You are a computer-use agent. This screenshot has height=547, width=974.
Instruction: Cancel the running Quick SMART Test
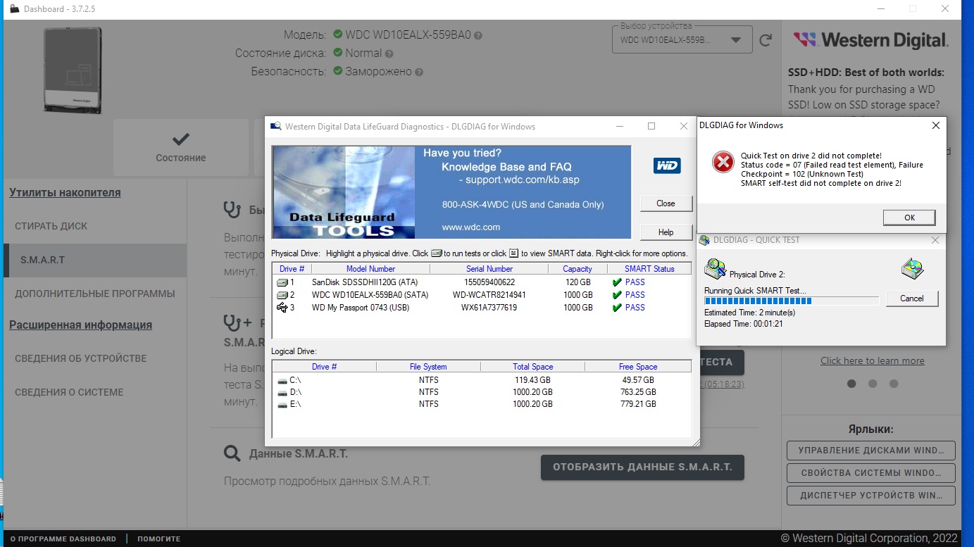click(x=912, y=298)
